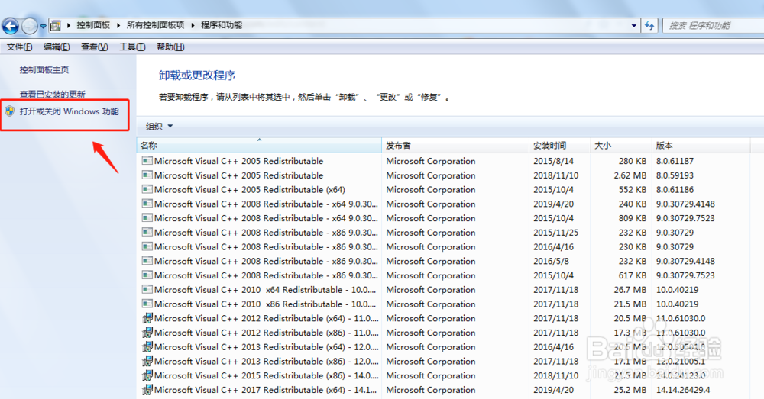This screenshot has width=764, height=399.
Task: Click icon of Visual C++ 2017 Redistributable (x64)
Action: point(147,390)
